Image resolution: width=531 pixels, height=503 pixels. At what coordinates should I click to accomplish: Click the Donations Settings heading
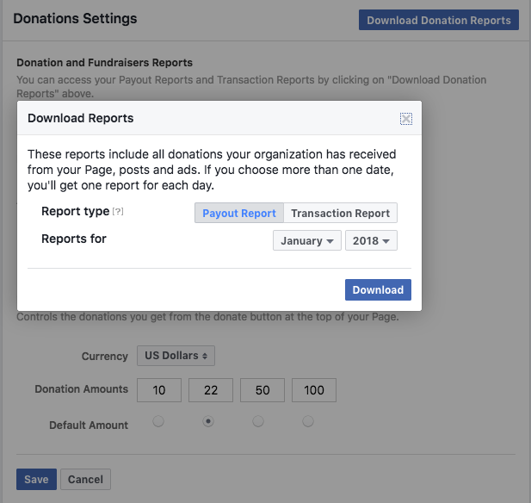[x=75, y=18]
